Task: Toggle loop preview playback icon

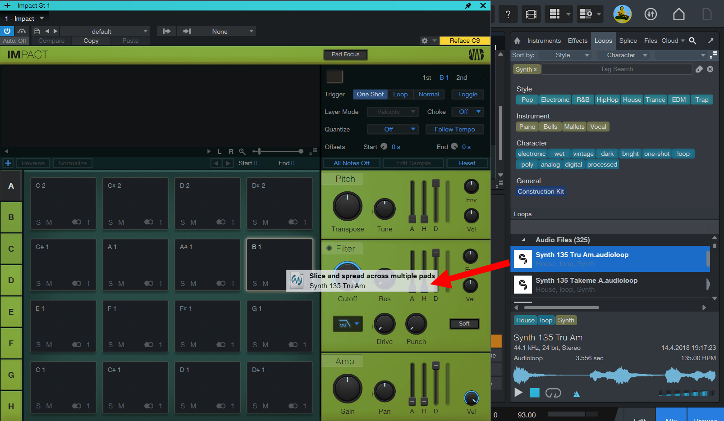Action: click(x=553, y=393)
